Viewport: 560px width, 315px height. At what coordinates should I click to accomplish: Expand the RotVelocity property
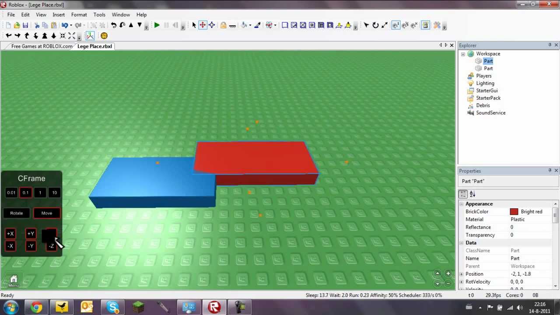(462, 282)
